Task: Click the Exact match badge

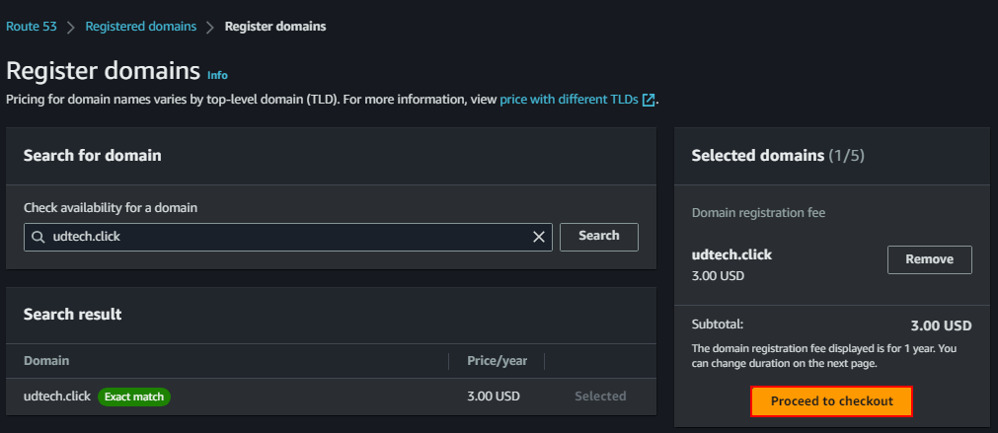Action: [x=134, y=397]
